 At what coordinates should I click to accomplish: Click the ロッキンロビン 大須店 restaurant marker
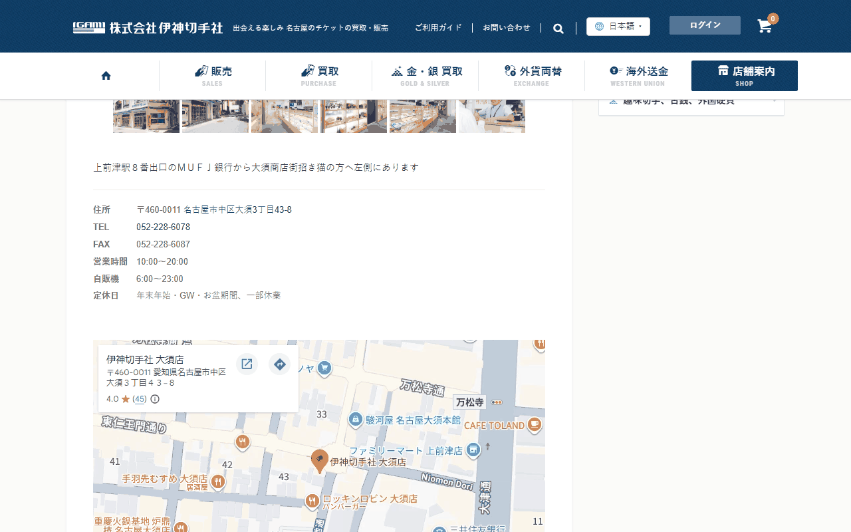click(312, 501)
